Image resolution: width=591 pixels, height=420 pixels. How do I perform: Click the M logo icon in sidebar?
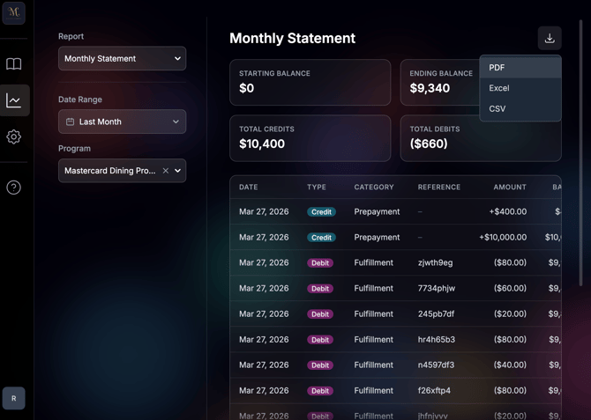(13, 12)
